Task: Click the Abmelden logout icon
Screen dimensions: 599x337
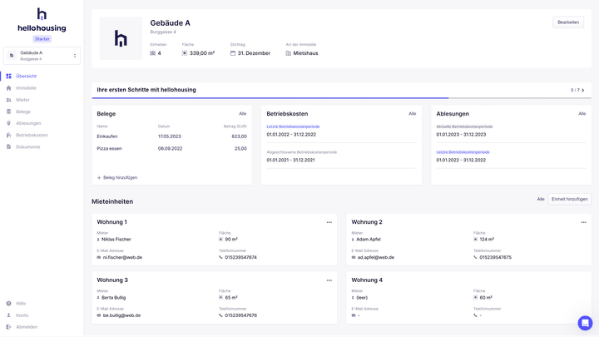Action: 9,327
